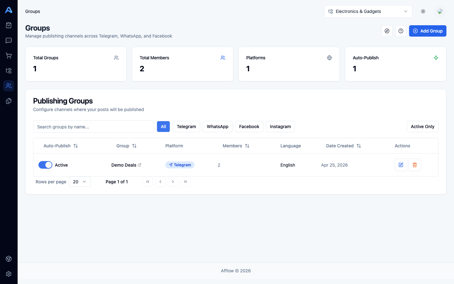
Task: Delete Demo Deals using the trash icon
Action: pyautogui.click(x=415, y=165)
